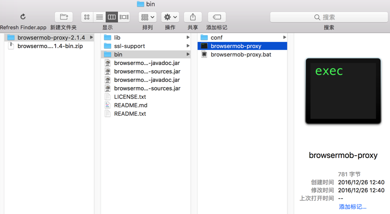Select the second -javadoc.jar file
This screenshot has width=390, height=214.
[146, 79]
